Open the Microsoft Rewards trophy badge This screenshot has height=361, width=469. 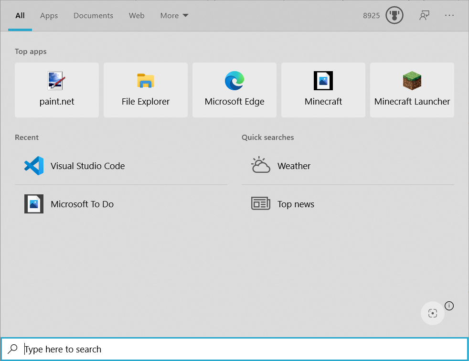point(394,15)
